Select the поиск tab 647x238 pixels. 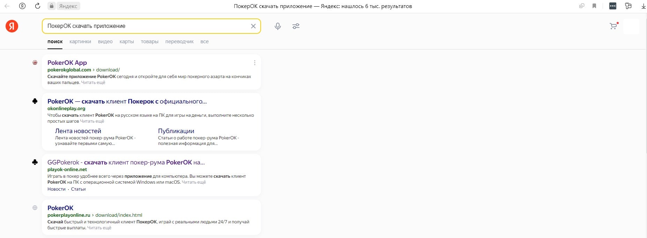tap(55, 41)
